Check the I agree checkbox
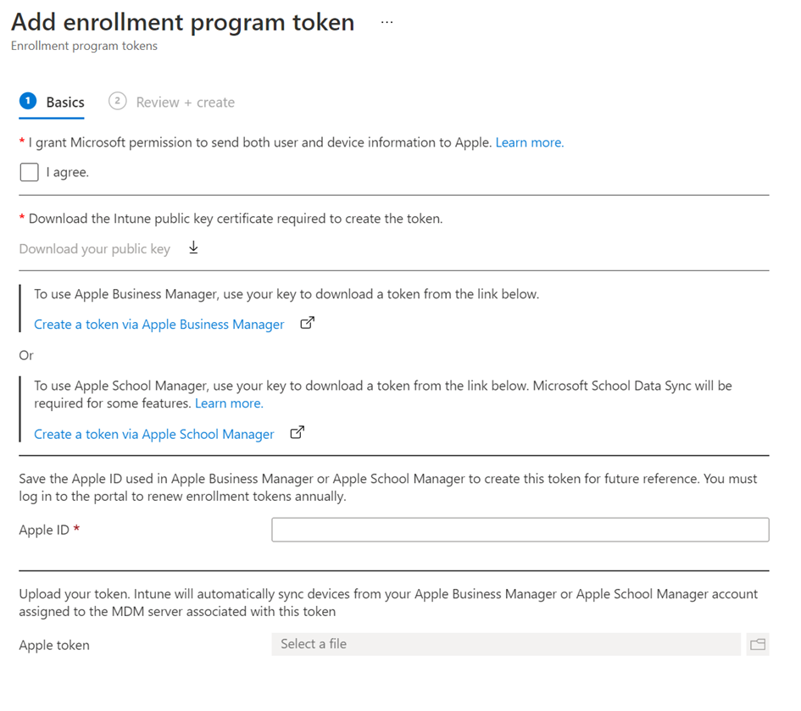 tap(29, 172)
